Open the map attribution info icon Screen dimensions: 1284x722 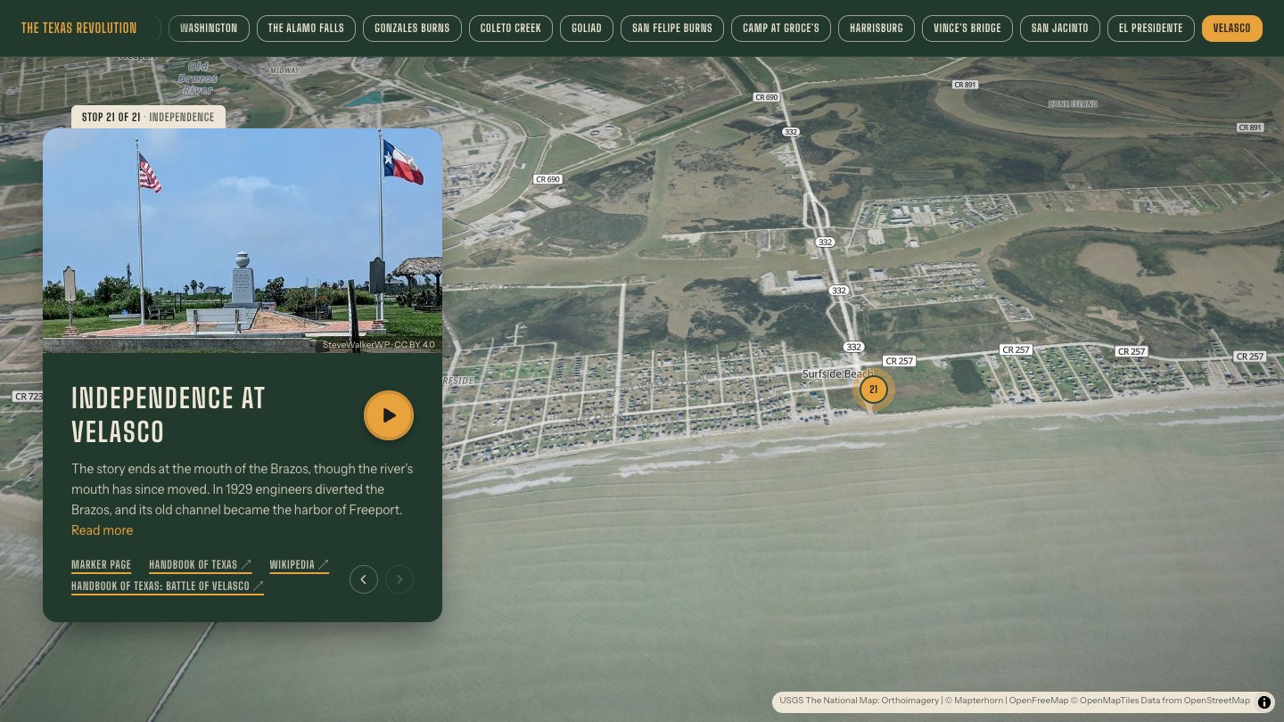(x=1264, y=702)
